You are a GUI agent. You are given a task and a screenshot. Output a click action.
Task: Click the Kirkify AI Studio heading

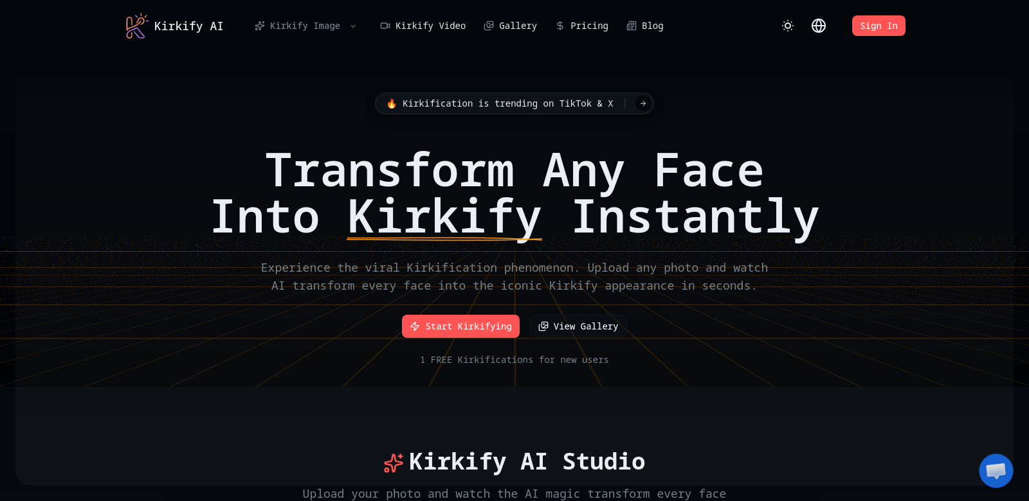click(514, 462)
